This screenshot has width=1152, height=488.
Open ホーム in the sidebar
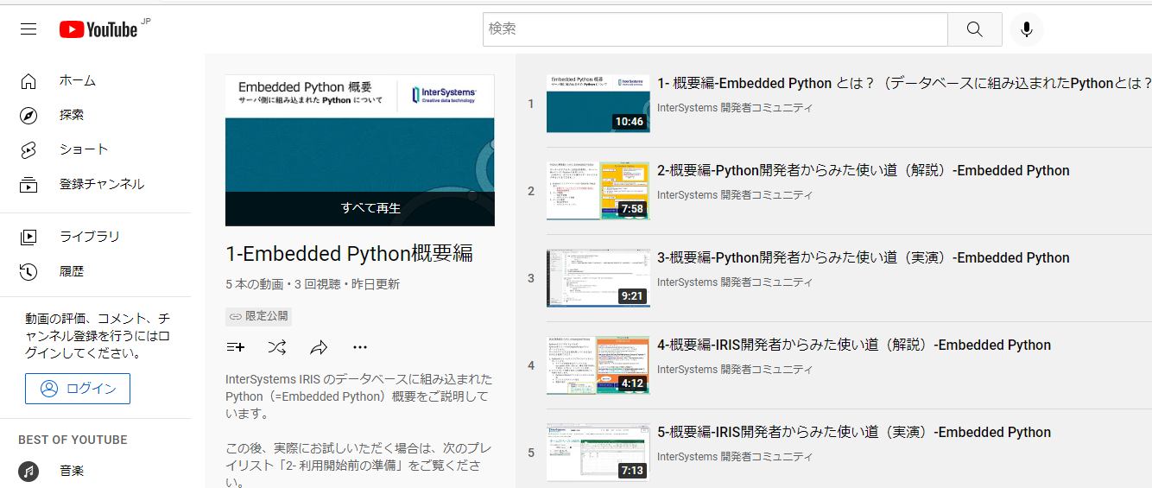tap(78, 81)
